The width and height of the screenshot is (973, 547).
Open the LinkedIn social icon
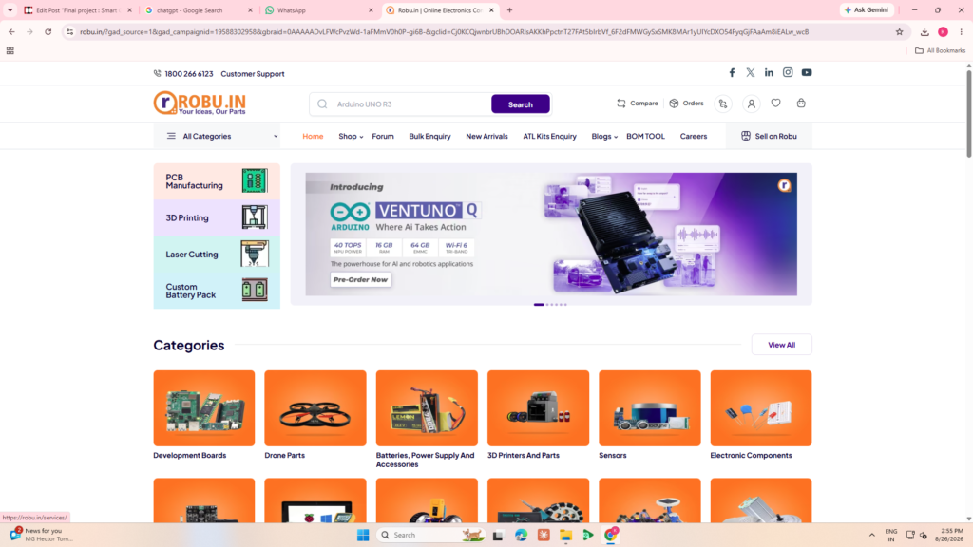click(x=769, y=72)
